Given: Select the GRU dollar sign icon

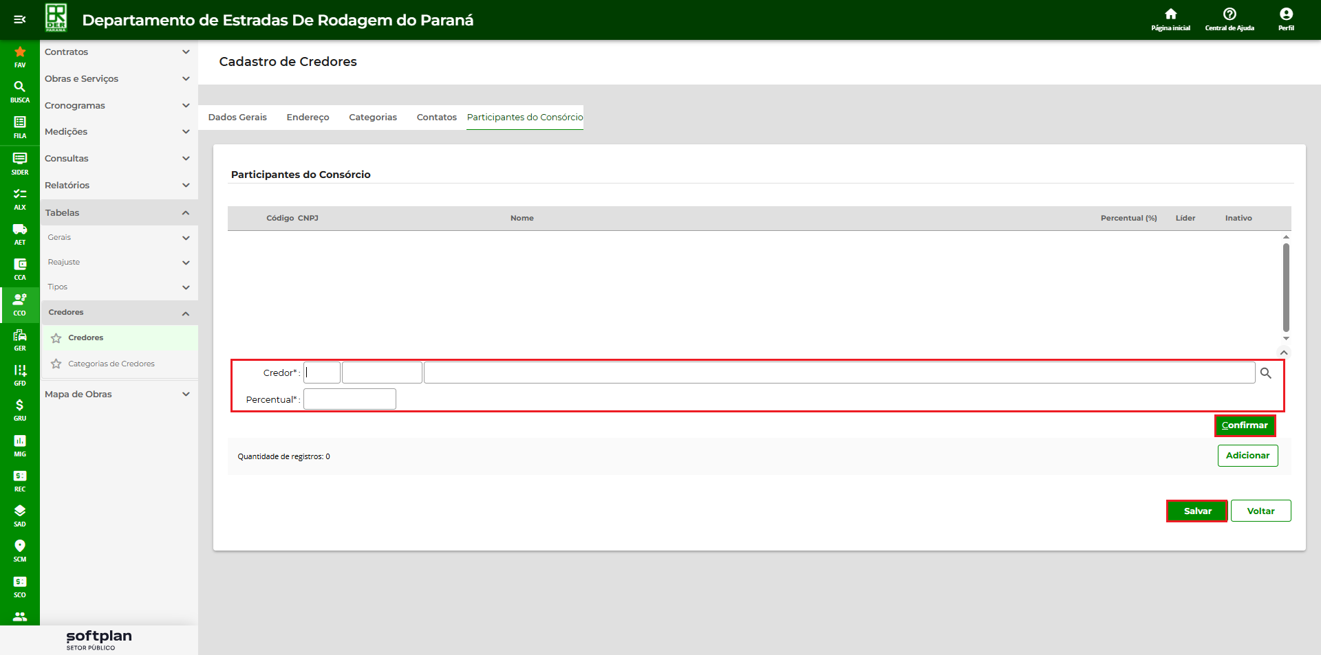Looking at the screenshot, I should tap(20, 406).
